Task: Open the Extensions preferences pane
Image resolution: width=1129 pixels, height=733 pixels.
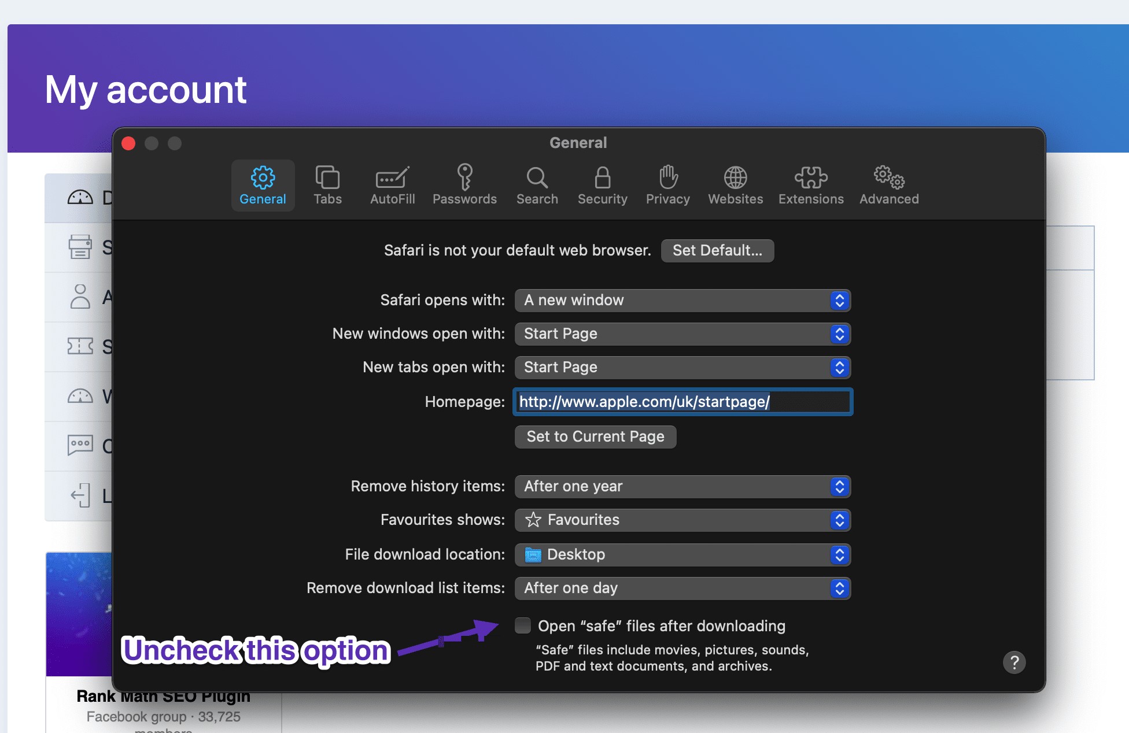Action: [x=811, y=186]
